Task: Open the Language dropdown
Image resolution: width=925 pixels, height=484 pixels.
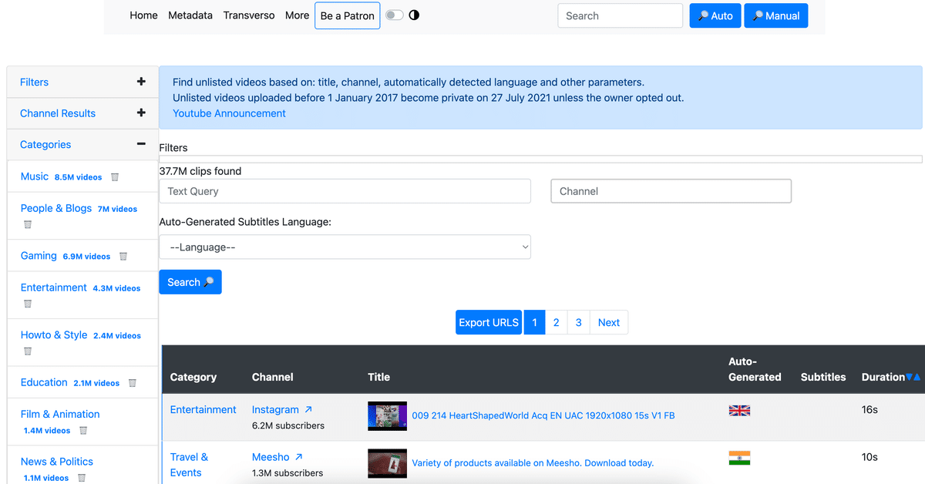Action: (345, 247)
